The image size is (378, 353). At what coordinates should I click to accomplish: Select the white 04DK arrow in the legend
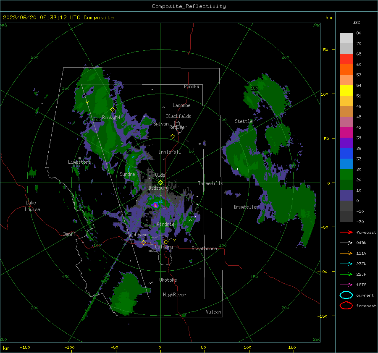(346, 243)
